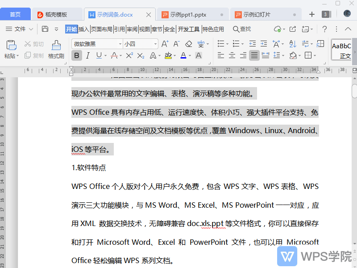Image resolution: width=357 pixels, height=268 pixels.
Task: Click the clear formatting eraser icon
Action: coord(188,44)
